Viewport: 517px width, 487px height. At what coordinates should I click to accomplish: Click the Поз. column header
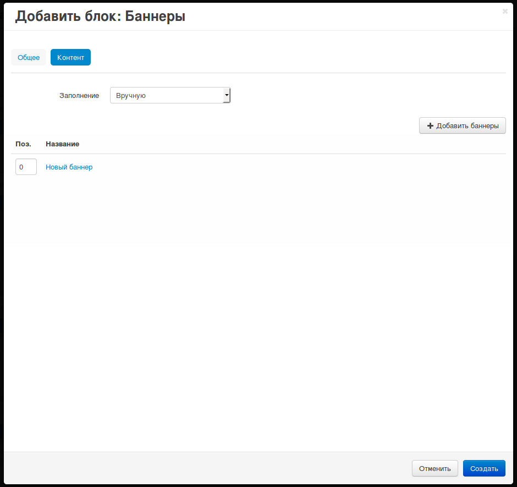coord(23,144)
